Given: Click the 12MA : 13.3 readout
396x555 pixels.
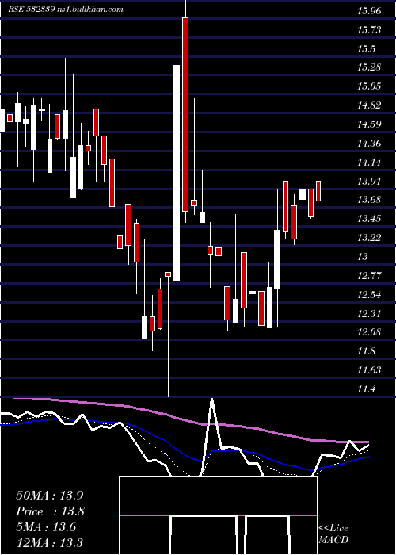Looking at the screenshot, I should pyautogui.click(x=51, y=542).
